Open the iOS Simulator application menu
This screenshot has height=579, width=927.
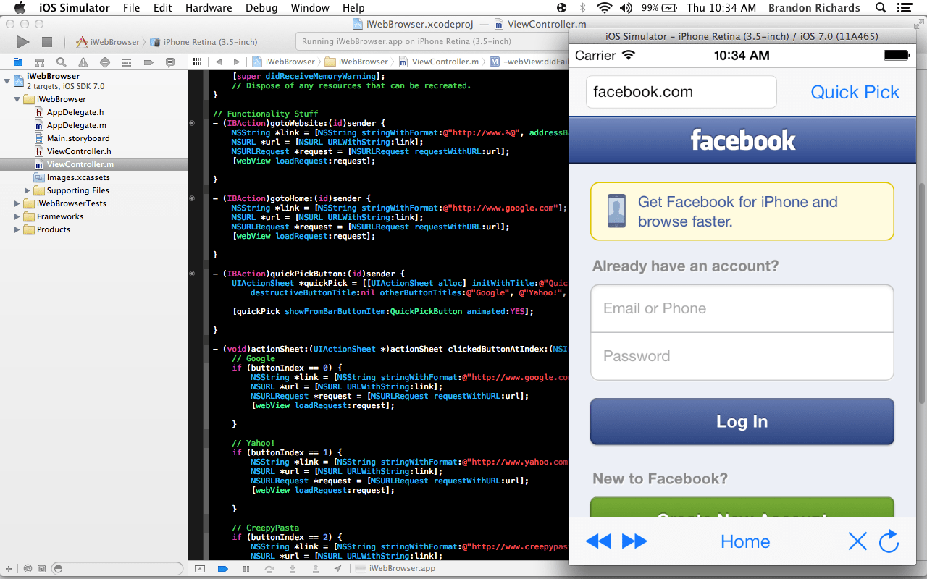[73, 8]
